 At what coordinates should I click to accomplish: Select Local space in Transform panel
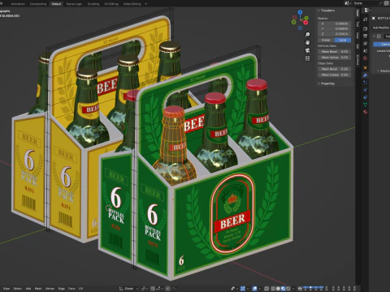click(343, 40)
